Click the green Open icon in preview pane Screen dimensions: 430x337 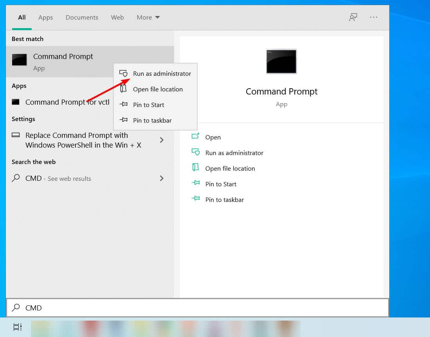[x=195, y=136]
